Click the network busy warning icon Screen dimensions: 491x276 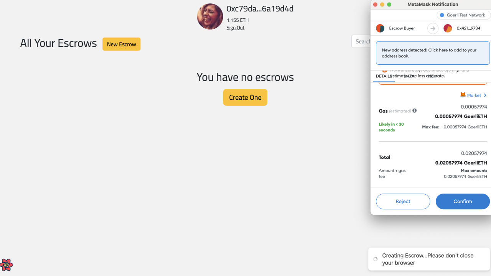point(385,70)
